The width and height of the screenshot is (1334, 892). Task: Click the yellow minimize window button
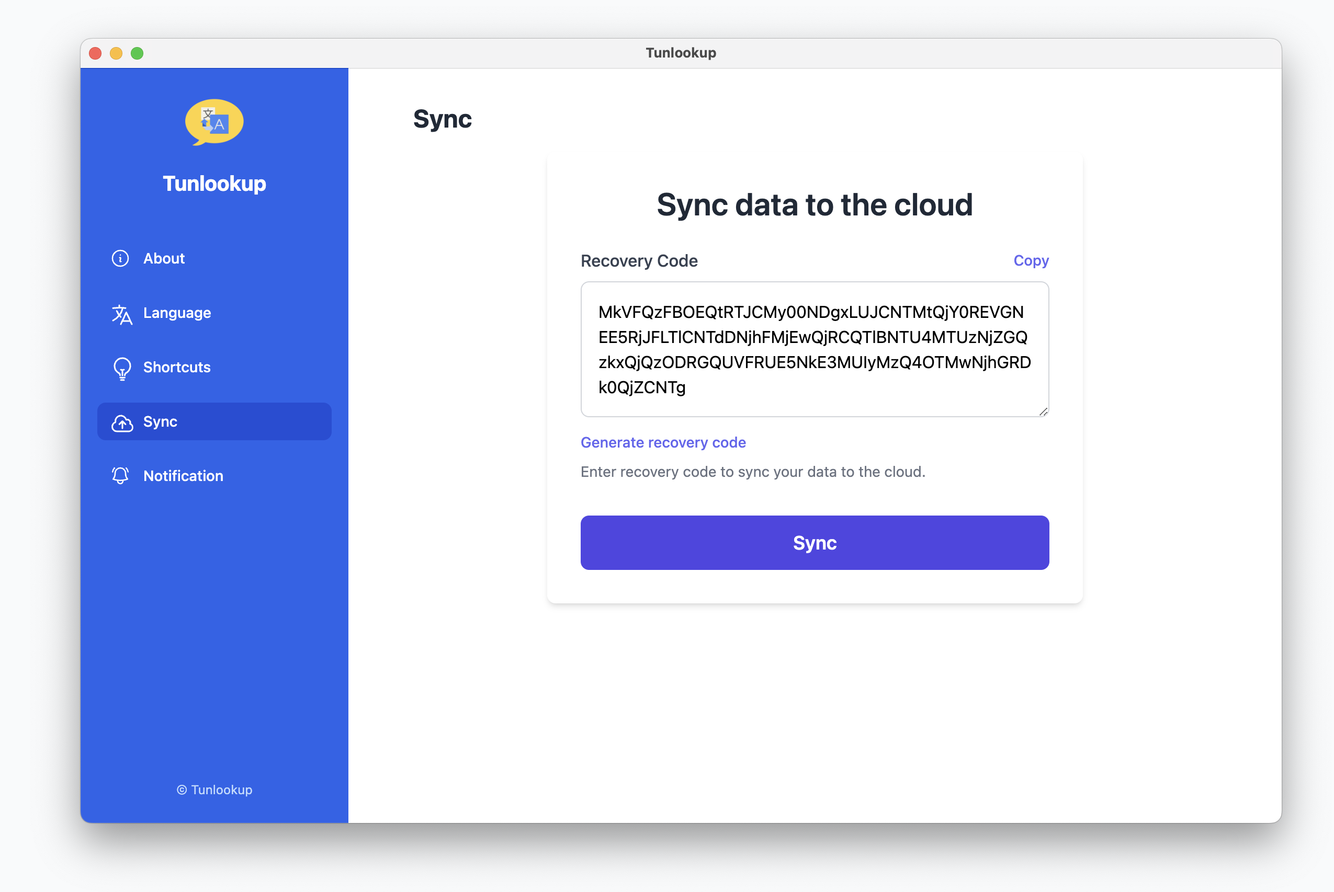click(116, 53)
